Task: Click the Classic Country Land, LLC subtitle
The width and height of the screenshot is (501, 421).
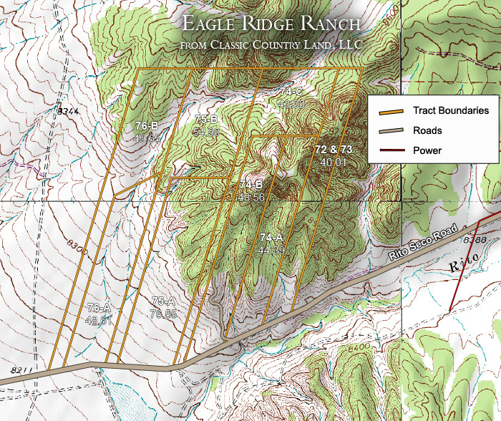Action: [x=271, y=45]
